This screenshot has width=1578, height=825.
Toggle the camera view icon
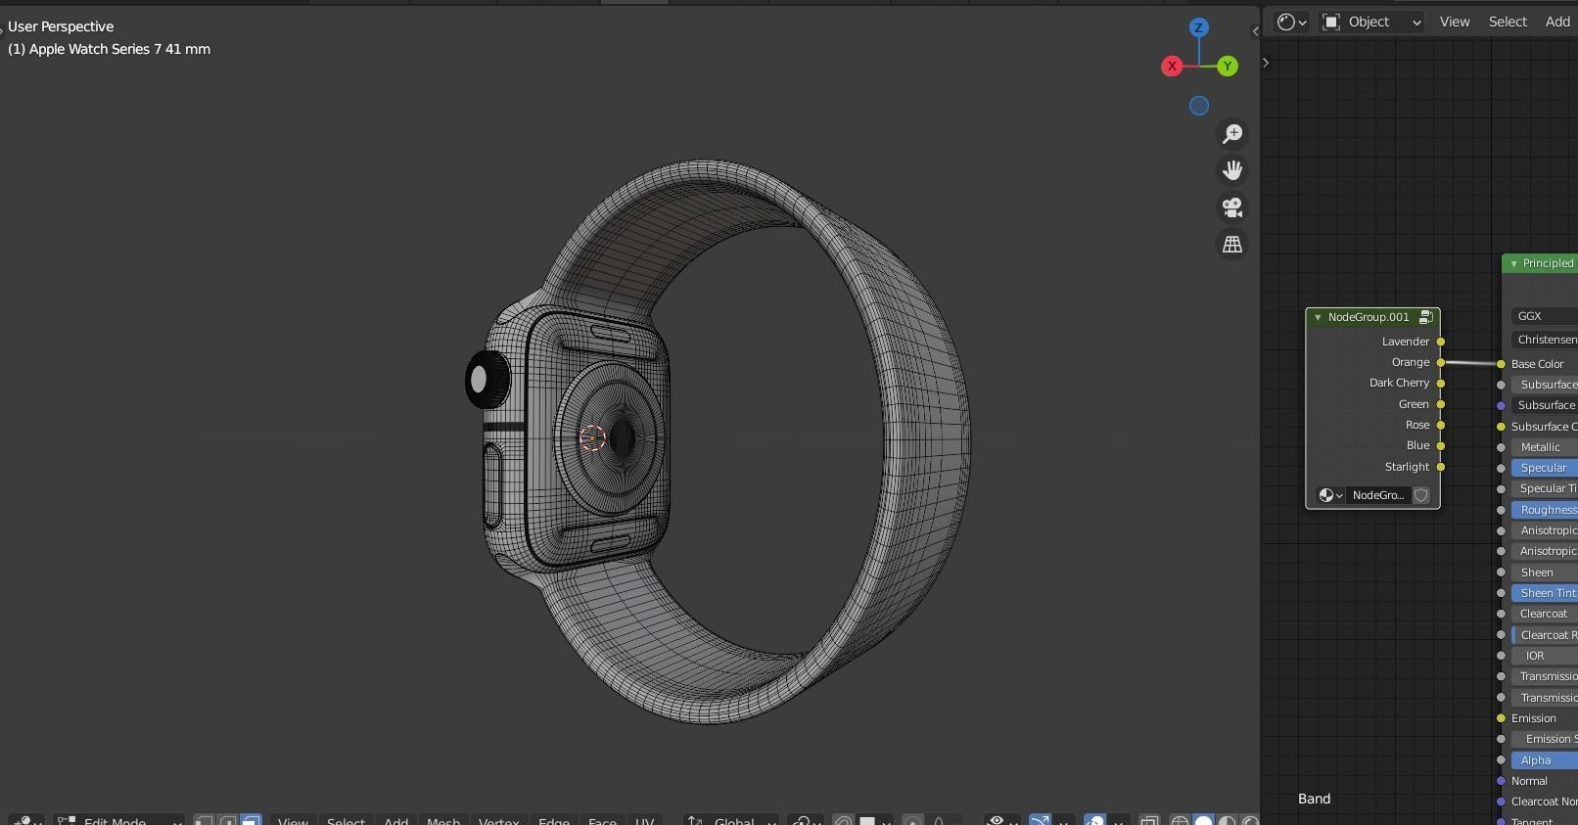click(1232, 207)
